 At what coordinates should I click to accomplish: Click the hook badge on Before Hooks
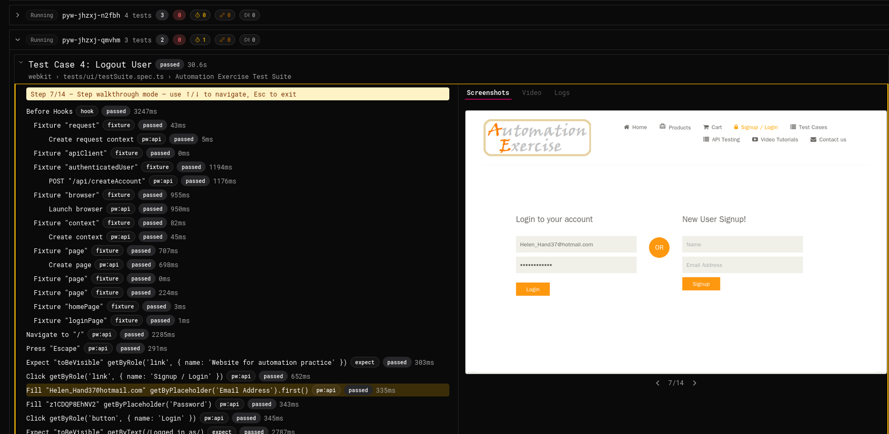87,111
